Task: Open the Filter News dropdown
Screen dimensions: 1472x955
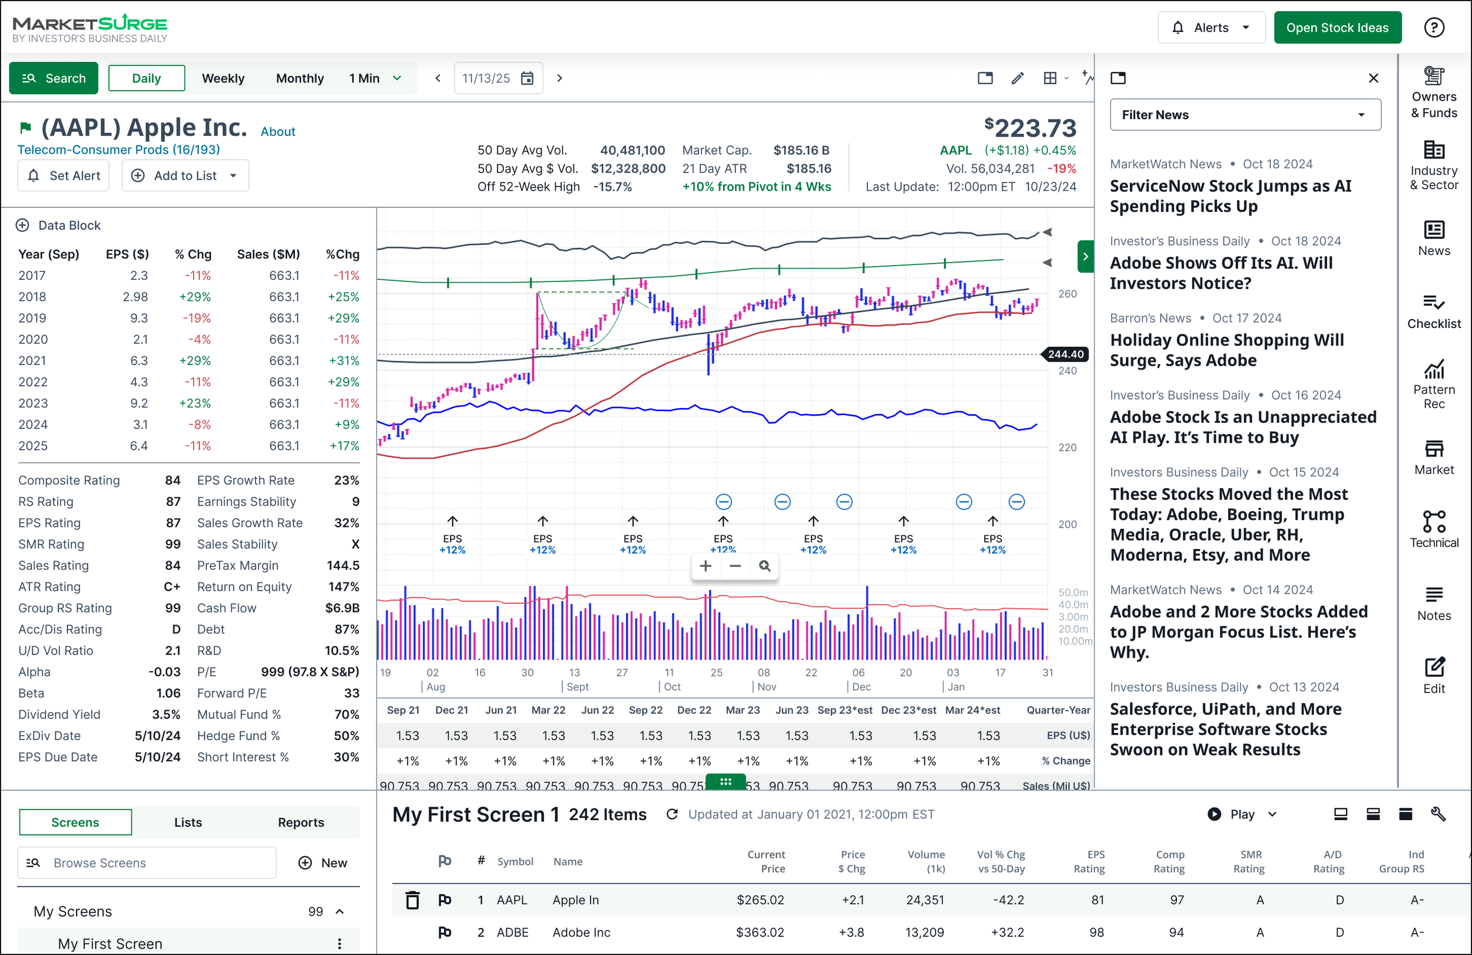Action: (1244, 114)
